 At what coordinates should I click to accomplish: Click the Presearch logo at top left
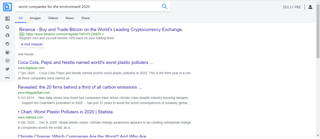tap(7, 7)
